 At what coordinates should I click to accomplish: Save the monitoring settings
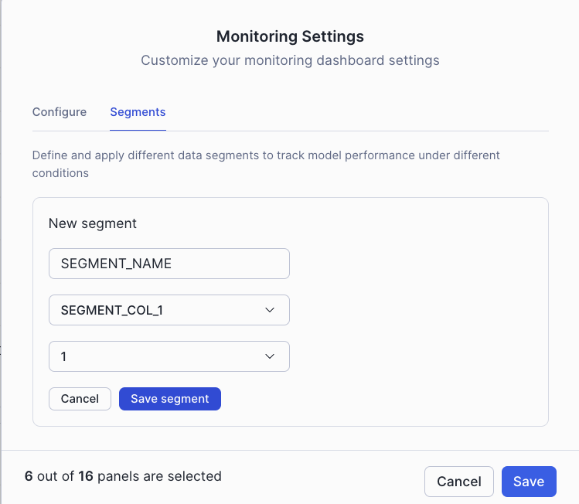click(x=529, y=482)
